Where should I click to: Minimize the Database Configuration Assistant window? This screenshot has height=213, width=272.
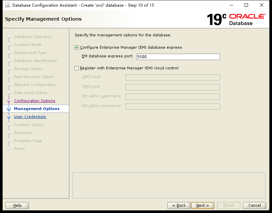pyautogui.click(x=231, y=5)
